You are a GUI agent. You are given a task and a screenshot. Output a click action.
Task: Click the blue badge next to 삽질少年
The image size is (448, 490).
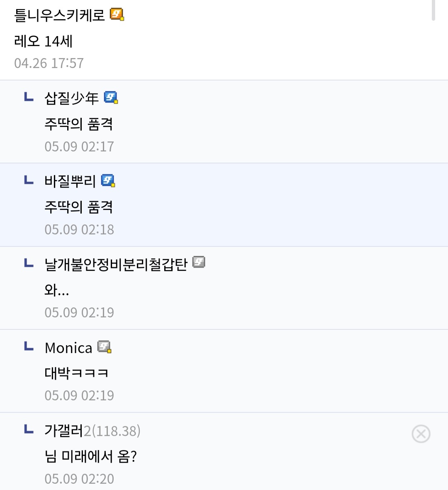tap(111, 98)
